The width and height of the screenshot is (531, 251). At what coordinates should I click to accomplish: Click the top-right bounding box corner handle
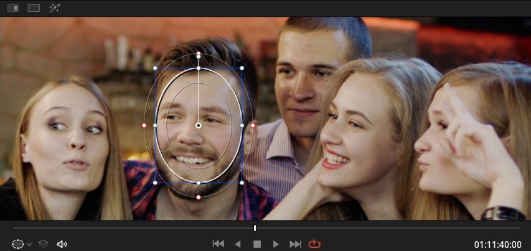tap(242, 68)
